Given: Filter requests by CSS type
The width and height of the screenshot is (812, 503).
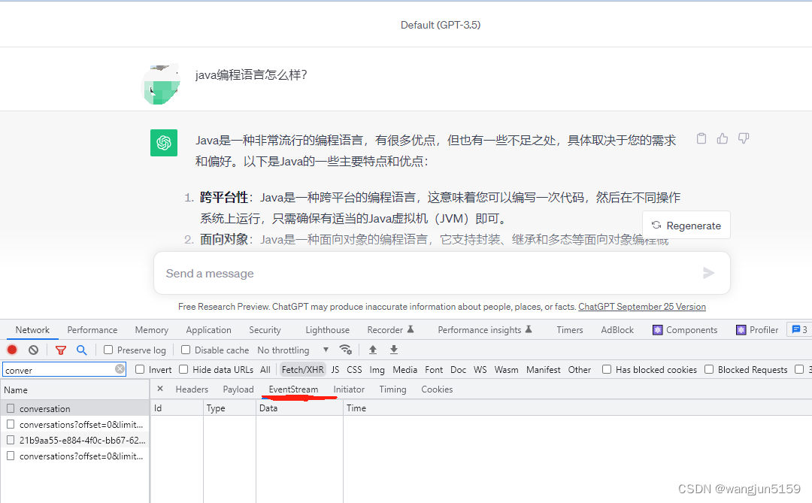Looking at the screenshot, I should [x=354, y=369].
